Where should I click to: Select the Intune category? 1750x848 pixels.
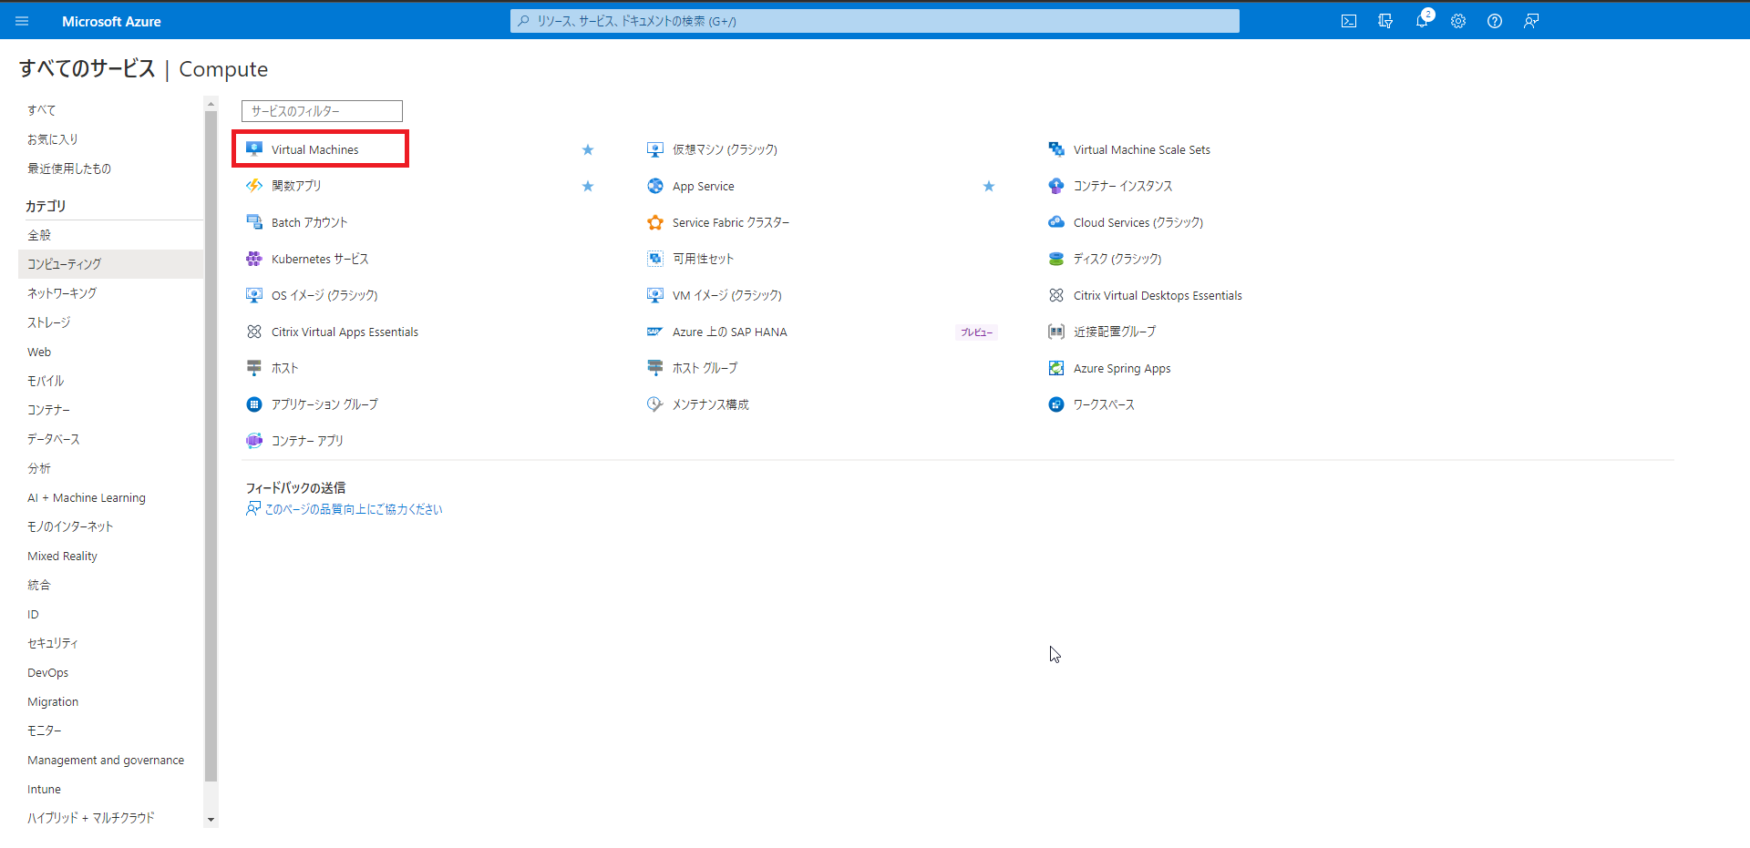[44, 789]
